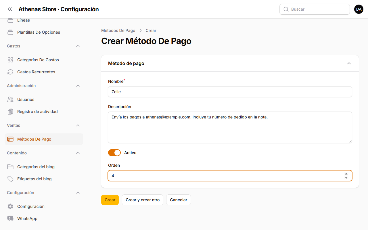The image size is (368, 230).
Task: Collapse the Ventas sidebar group
Action: [78, 125]
